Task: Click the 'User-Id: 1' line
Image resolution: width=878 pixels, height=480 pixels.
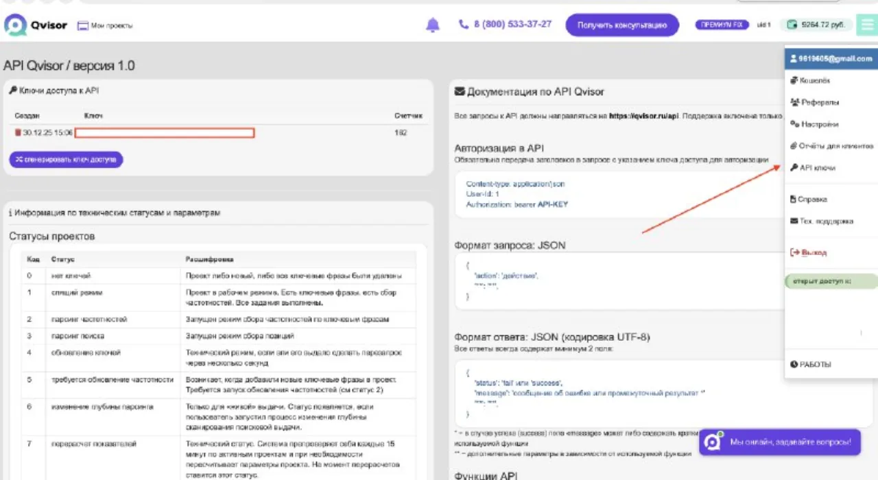Action: point(483,194)
